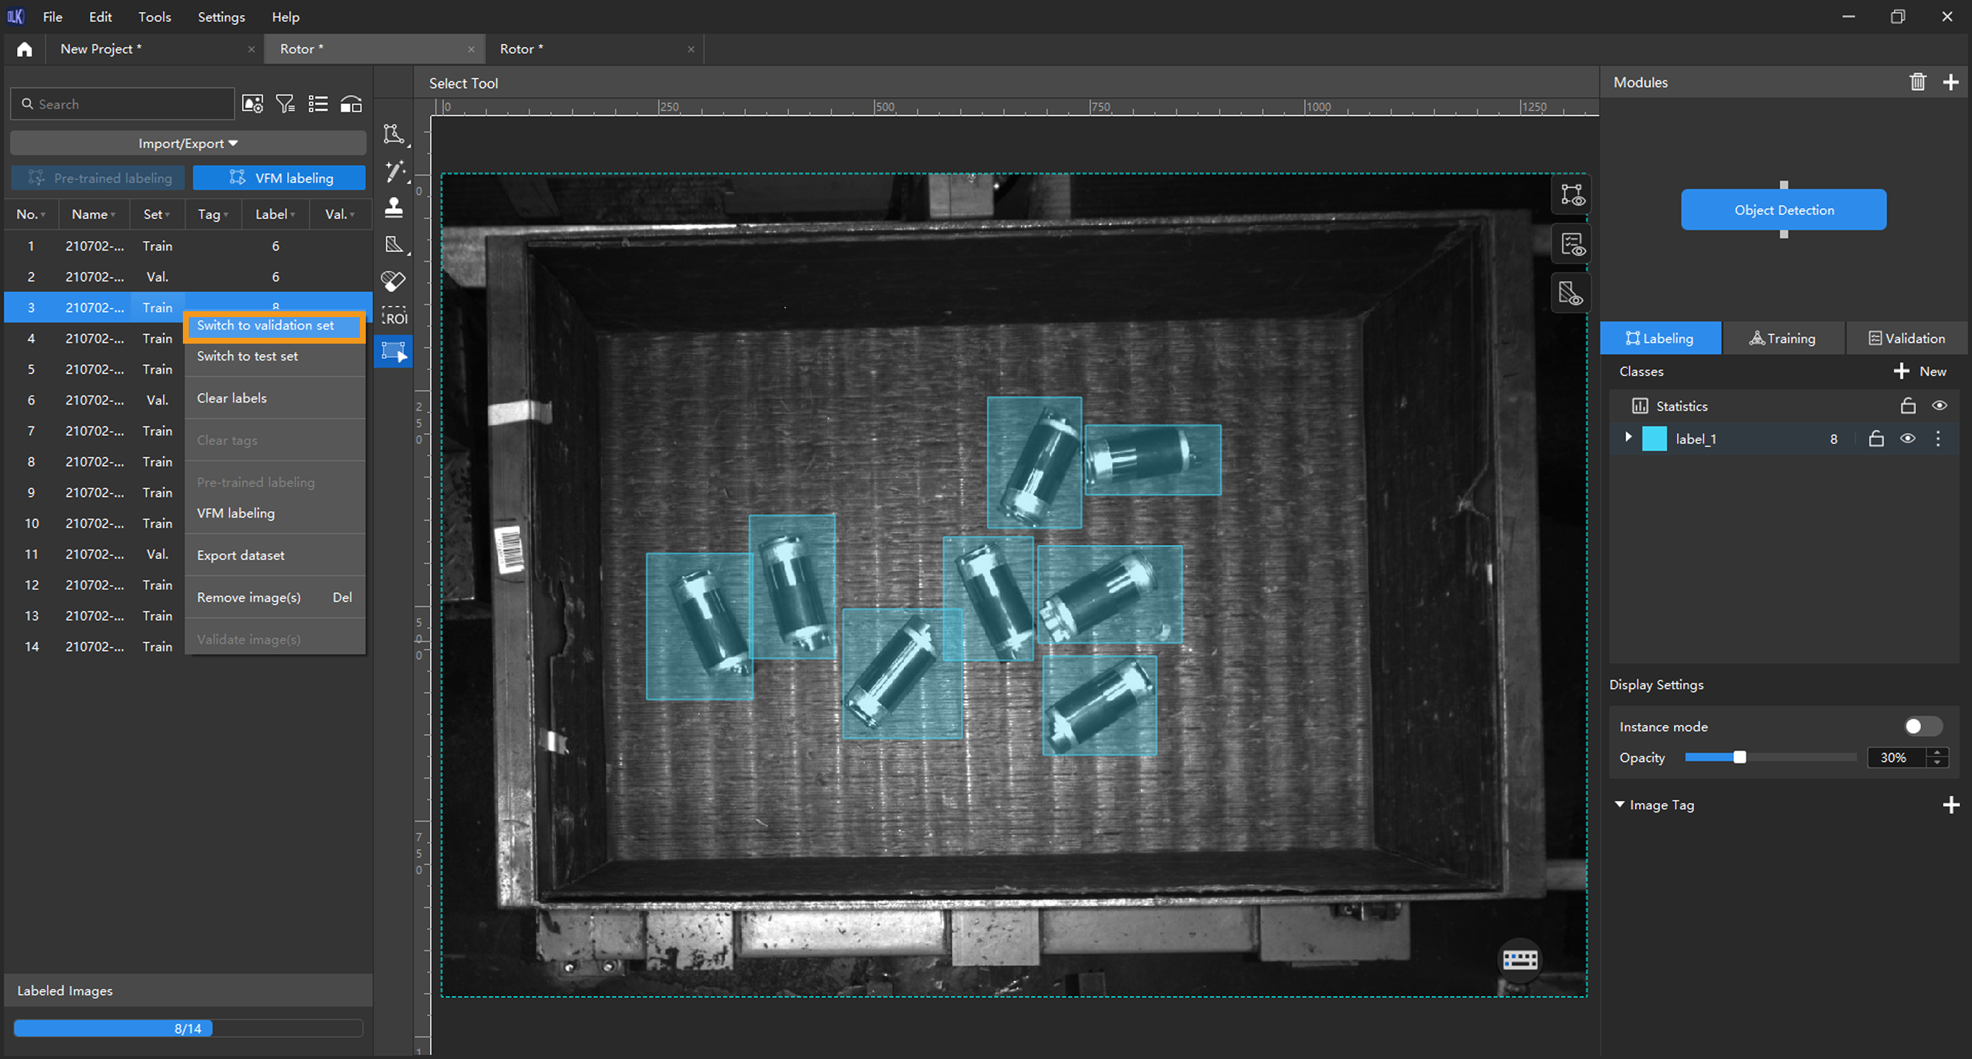
Task: Go to the Home page icon
Action: [24, 49]
